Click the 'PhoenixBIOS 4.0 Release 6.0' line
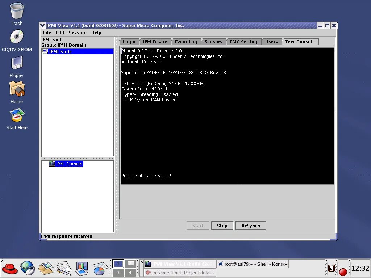Image resolution: width=371 pixels, height=278 pixels. (151, 51)
